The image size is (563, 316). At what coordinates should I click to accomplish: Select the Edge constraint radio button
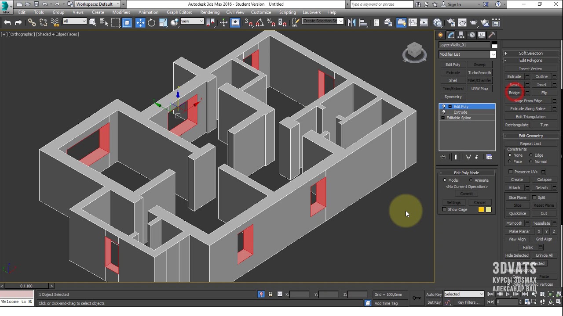[x=531, y=155]
